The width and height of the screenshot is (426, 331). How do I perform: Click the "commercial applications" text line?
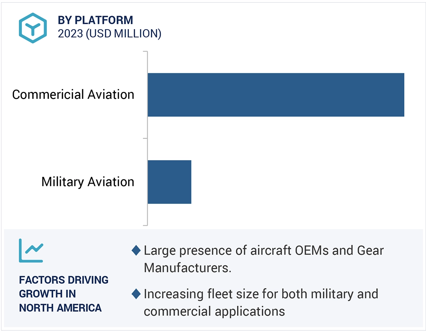click(x=214, y=311)
